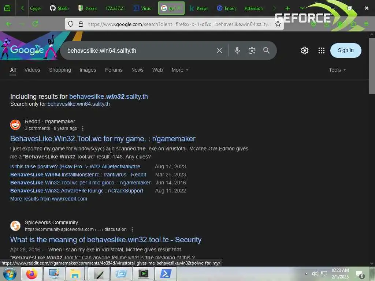The width and height of the screenshot is (375, 281).
Task: Open a new tab with the plus icon
Action: pos(288,8)
